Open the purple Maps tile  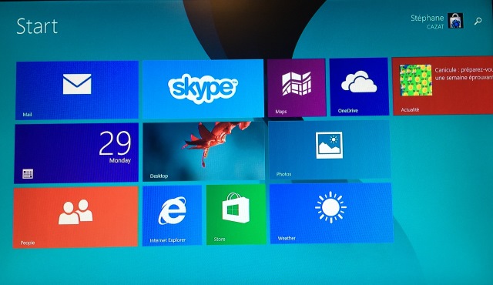[x=297, y=88]
